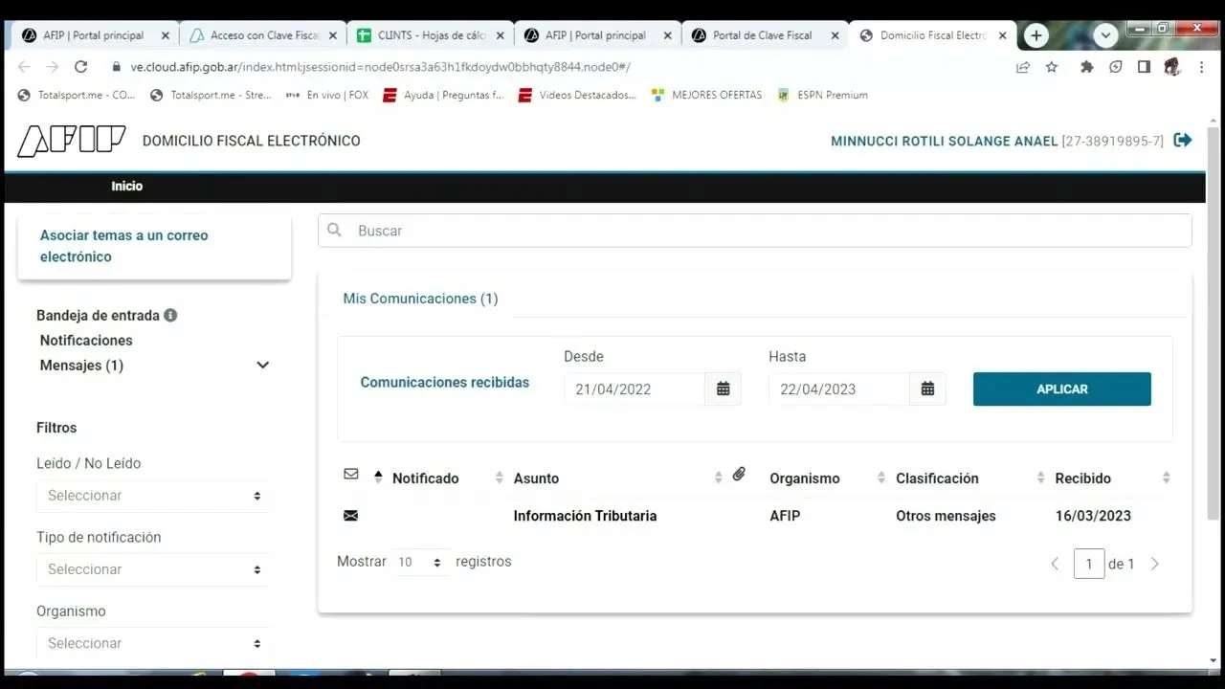Open the Desde date calendar picker
Screen dimensions: 1225x689
point(724,389)
